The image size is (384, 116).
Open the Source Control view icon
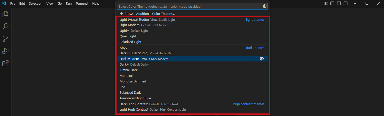pos(5,39)
